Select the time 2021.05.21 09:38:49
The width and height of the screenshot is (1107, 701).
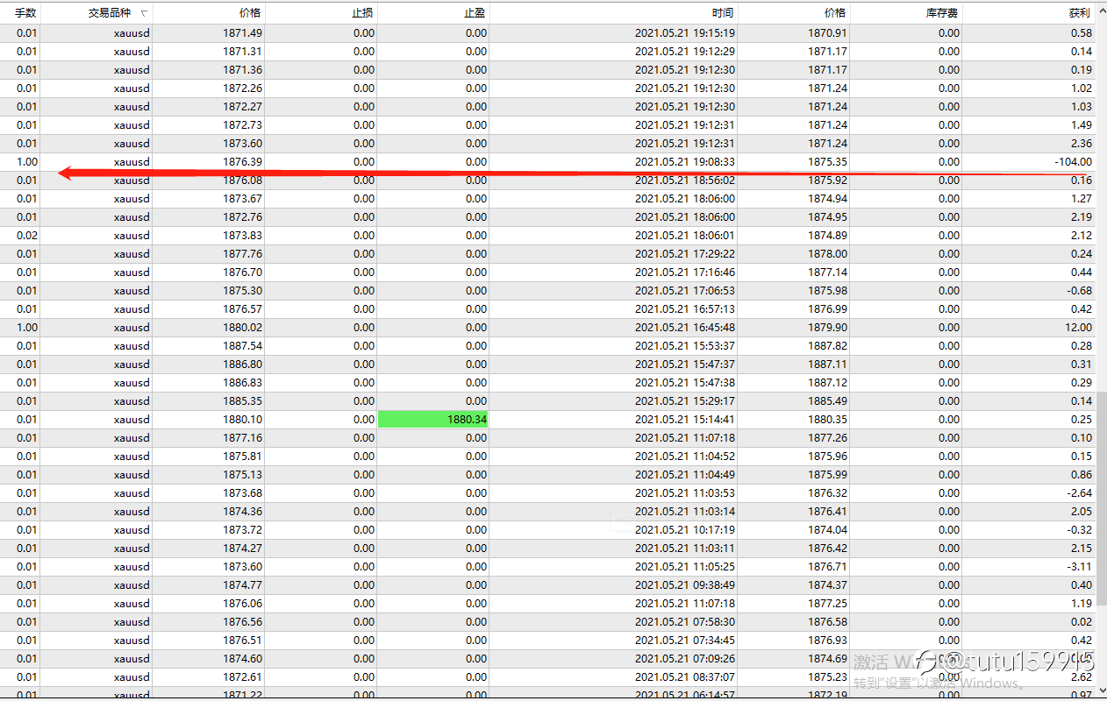(685, 585)
